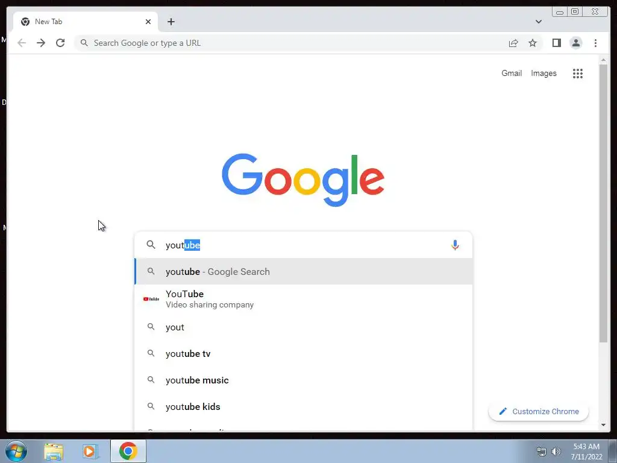The image size is (617, 463).
Task: Open the Chrome profile avatar
Action: [x=575, y=43]
